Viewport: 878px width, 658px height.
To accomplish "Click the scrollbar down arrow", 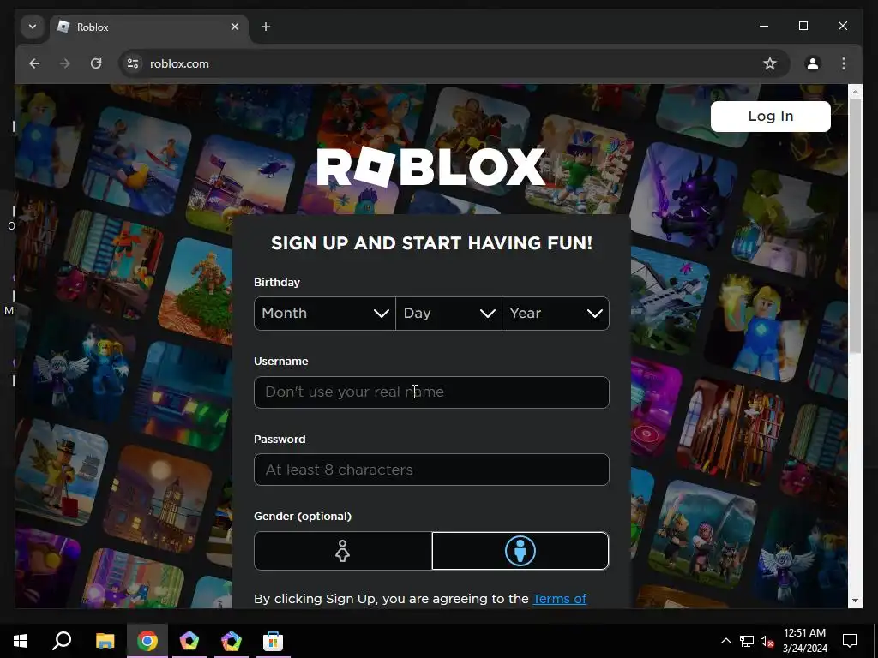I will [855, 601].
